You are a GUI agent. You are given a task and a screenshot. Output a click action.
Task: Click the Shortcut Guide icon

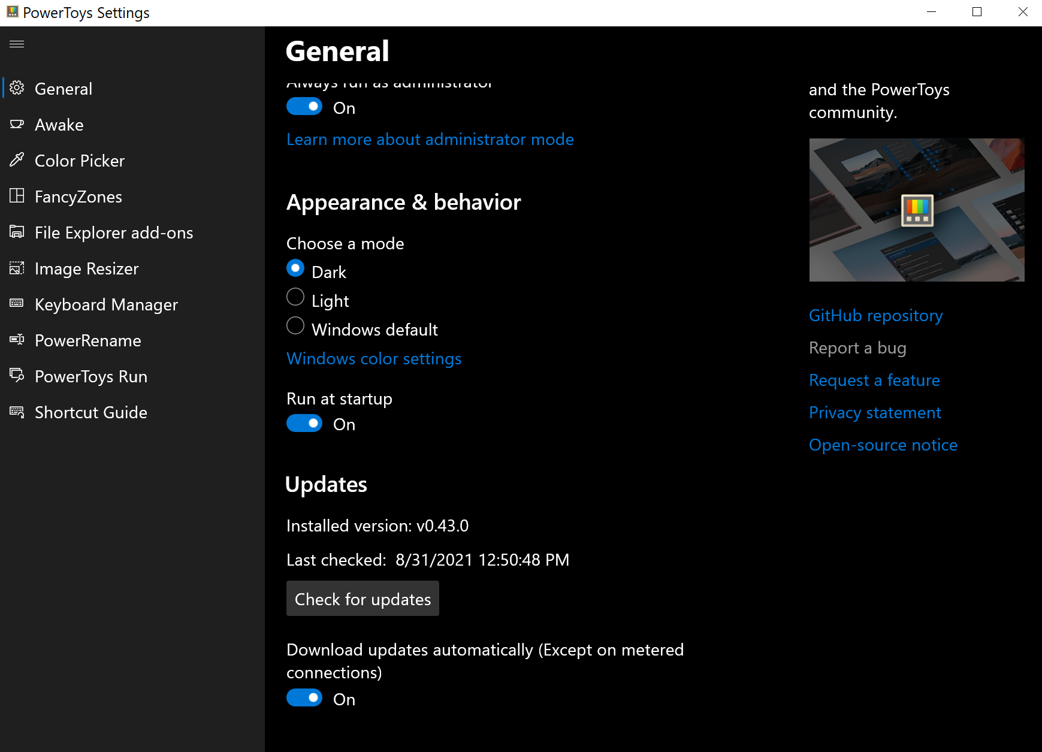[17, 412]
